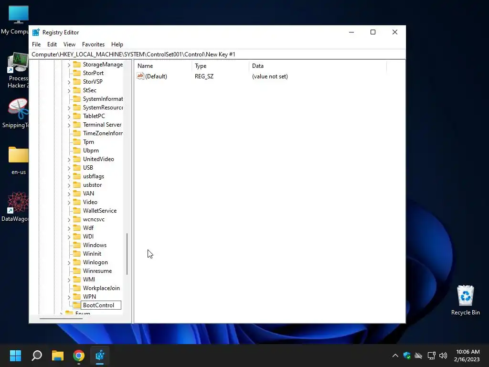Select the usbstor folder icon
Screen dimensions: 489x367
click(77, 185)
